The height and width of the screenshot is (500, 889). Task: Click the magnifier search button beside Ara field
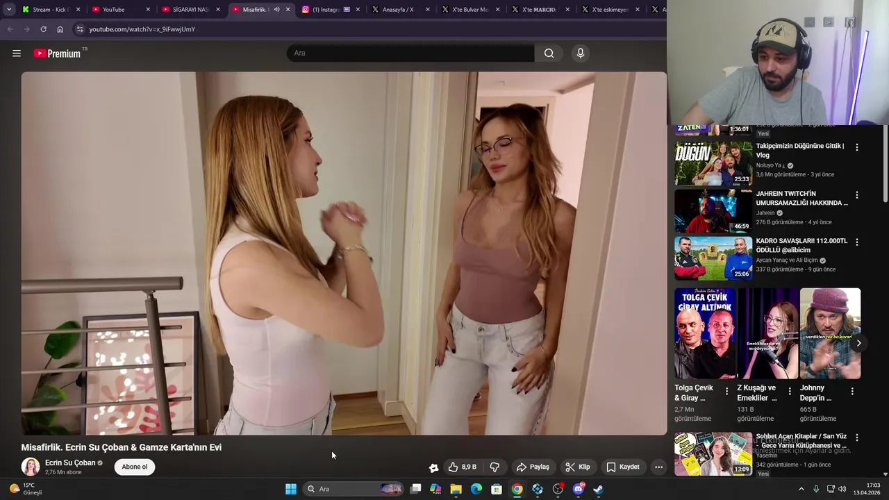point(549,53)
